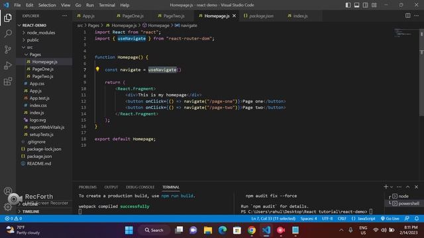Open the Extensions view
424x238 pixels.
point(8,81)
